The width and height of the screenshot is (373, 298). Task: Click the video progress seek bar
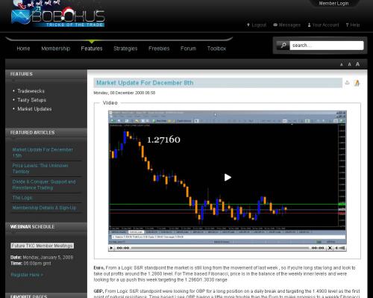point(220,248)
